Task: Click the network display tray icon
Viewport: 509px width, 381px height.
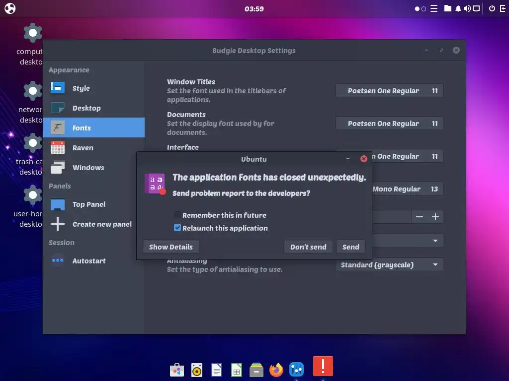Action: 476,8
